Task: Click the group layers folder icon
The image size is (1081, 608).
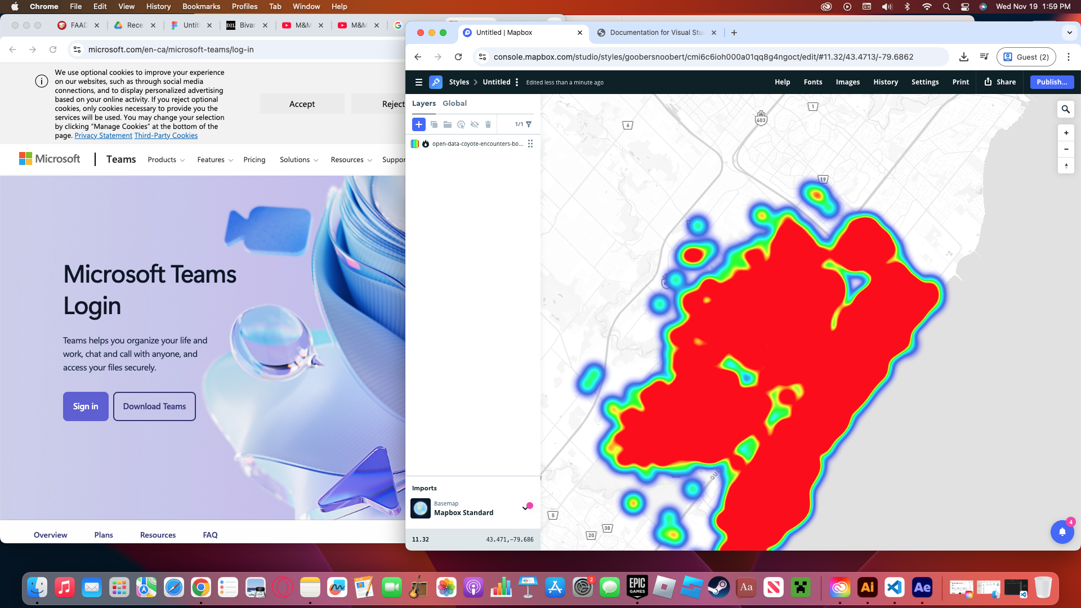Action: 448,124
